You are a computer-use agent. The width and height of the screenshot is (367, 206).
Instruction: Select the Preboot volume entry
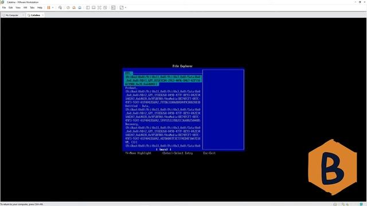click(163, 96)
